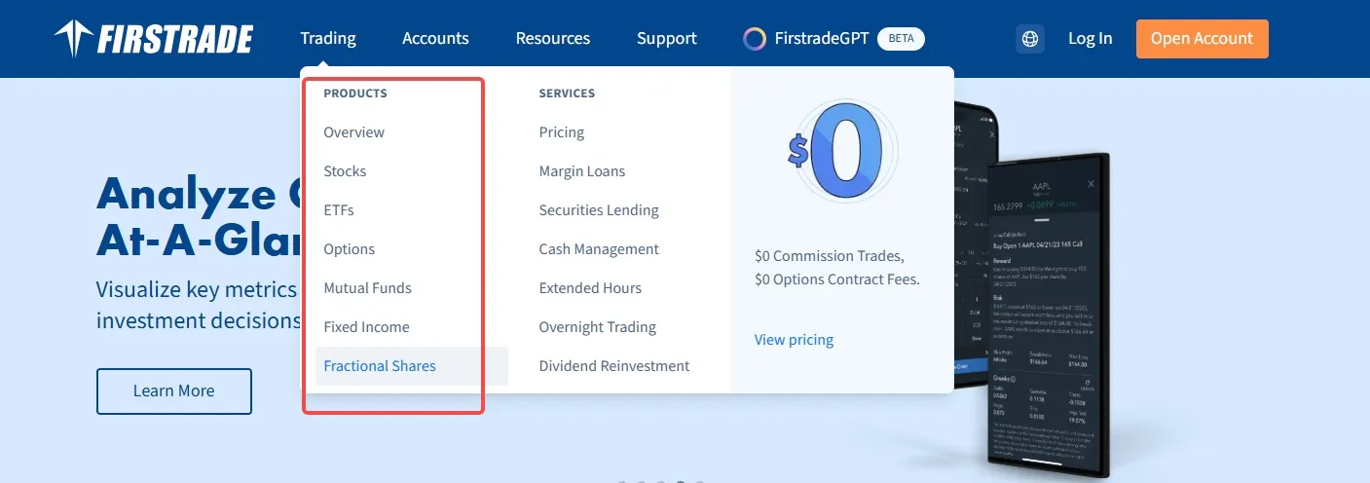Open the Resources menu
This screenshot has height=483, width=1370.
[553, 39]
